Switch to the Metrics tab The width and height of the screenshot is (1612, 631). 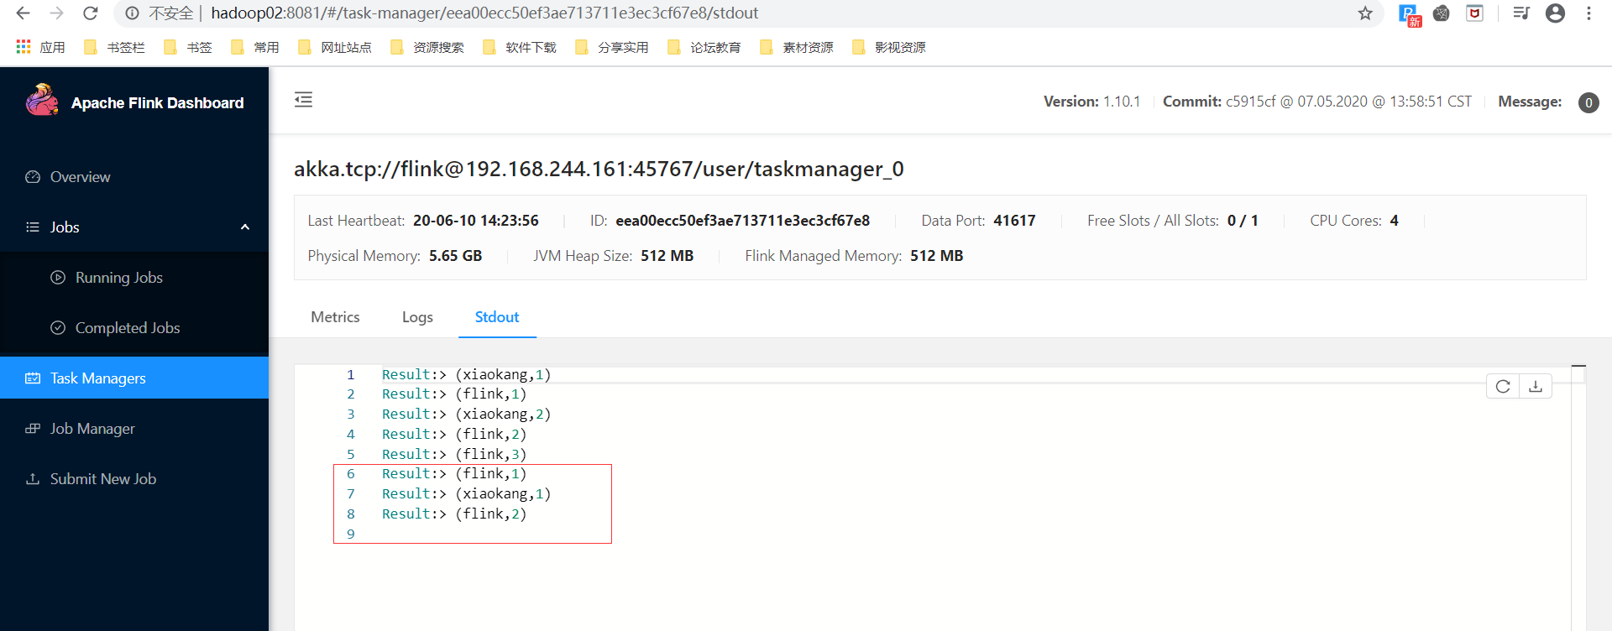click(335, 317)
